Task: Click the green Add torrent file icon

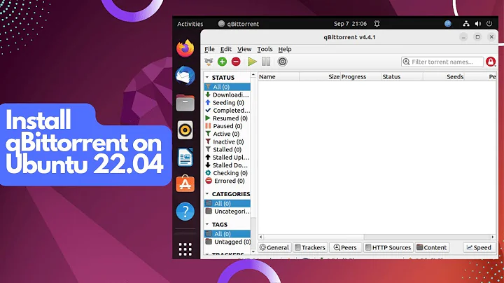Action: click(222, 62)
